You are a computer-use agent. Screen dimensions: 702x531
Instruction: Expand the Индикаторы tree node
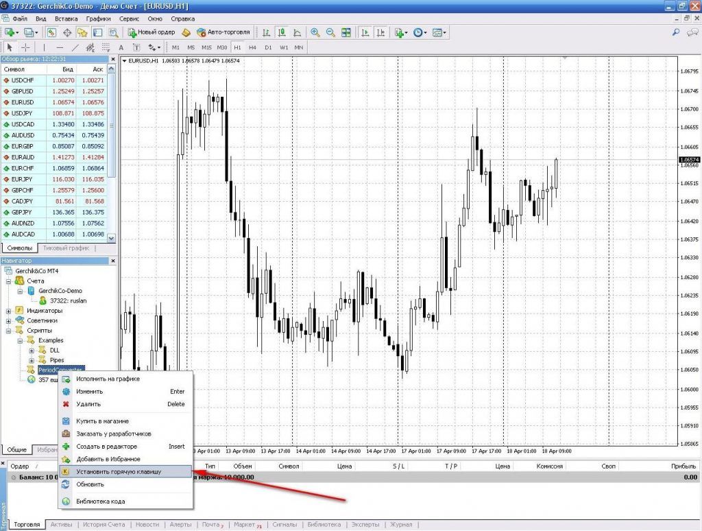[x=9, y=310]
